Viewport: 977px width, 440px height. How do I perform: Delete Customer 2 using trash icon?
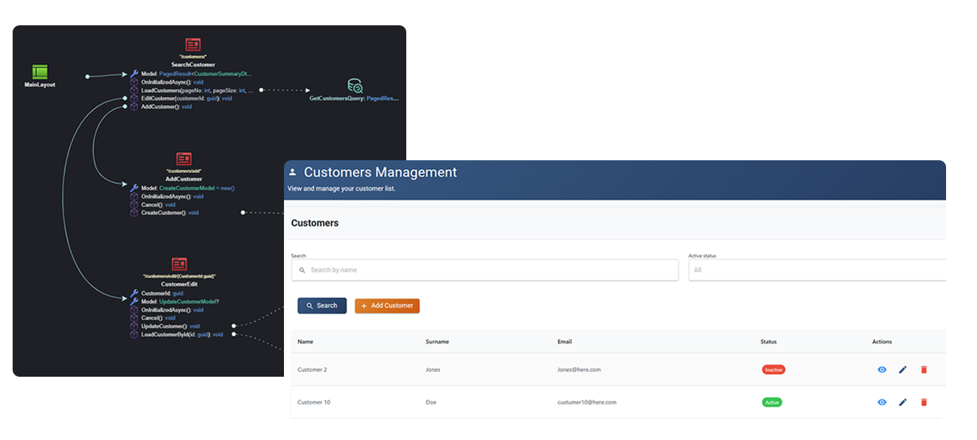[x=924, y=370]
